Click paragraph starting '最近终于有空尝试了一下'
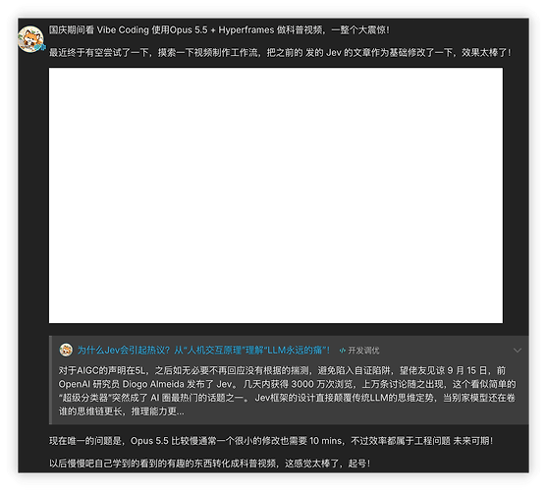547x490 pixels. tap(280, 53)
